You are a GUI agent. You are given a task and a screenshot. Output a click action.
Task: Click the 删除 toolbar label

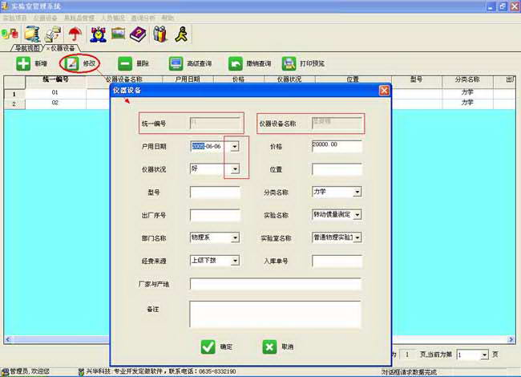pos(143,63)
